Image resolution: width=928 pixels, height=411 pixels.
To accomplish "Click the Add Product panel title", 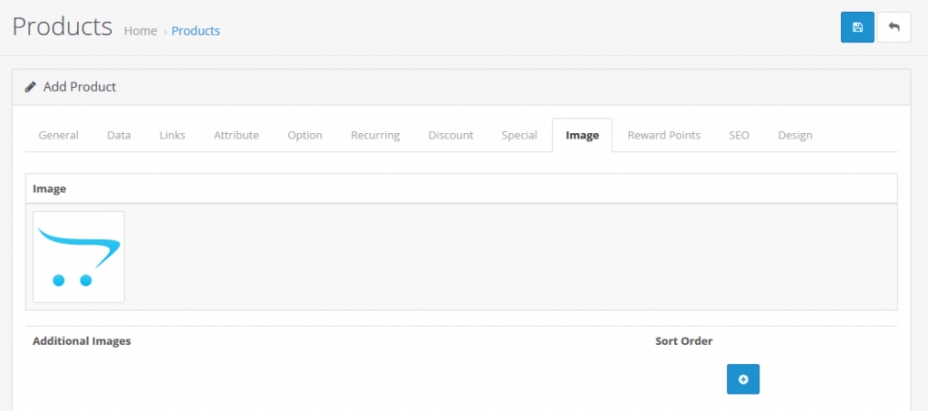I will coord(80,87).
